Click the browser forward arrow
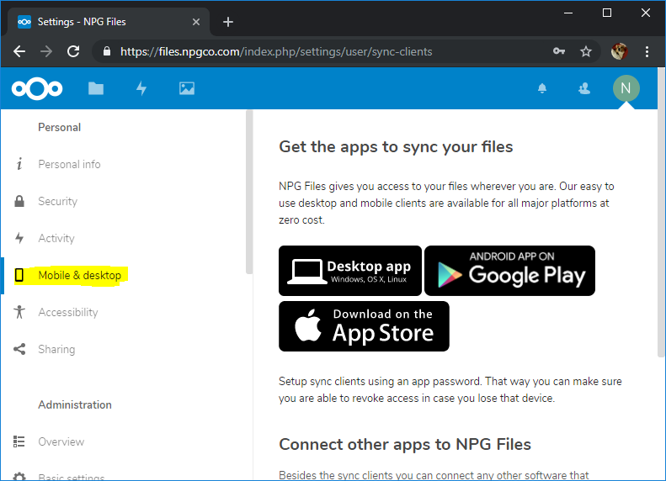 [x=46, y=52]
